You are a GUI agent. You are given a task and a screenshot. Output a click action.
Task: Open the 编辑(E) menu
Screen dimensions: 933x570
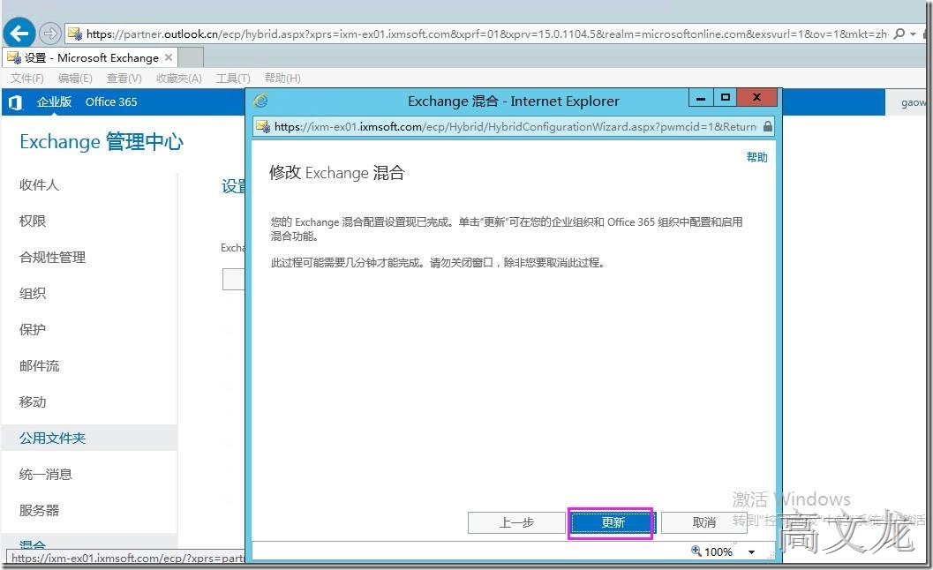click(75, 78)
